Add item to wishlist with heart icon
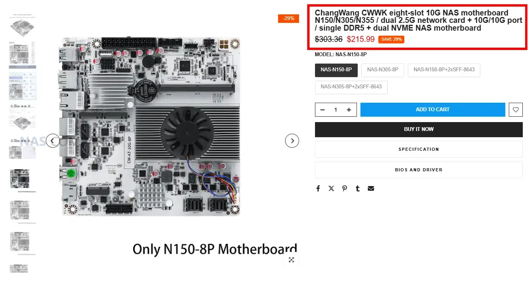The image size is (529, 281). pos(515,110)
